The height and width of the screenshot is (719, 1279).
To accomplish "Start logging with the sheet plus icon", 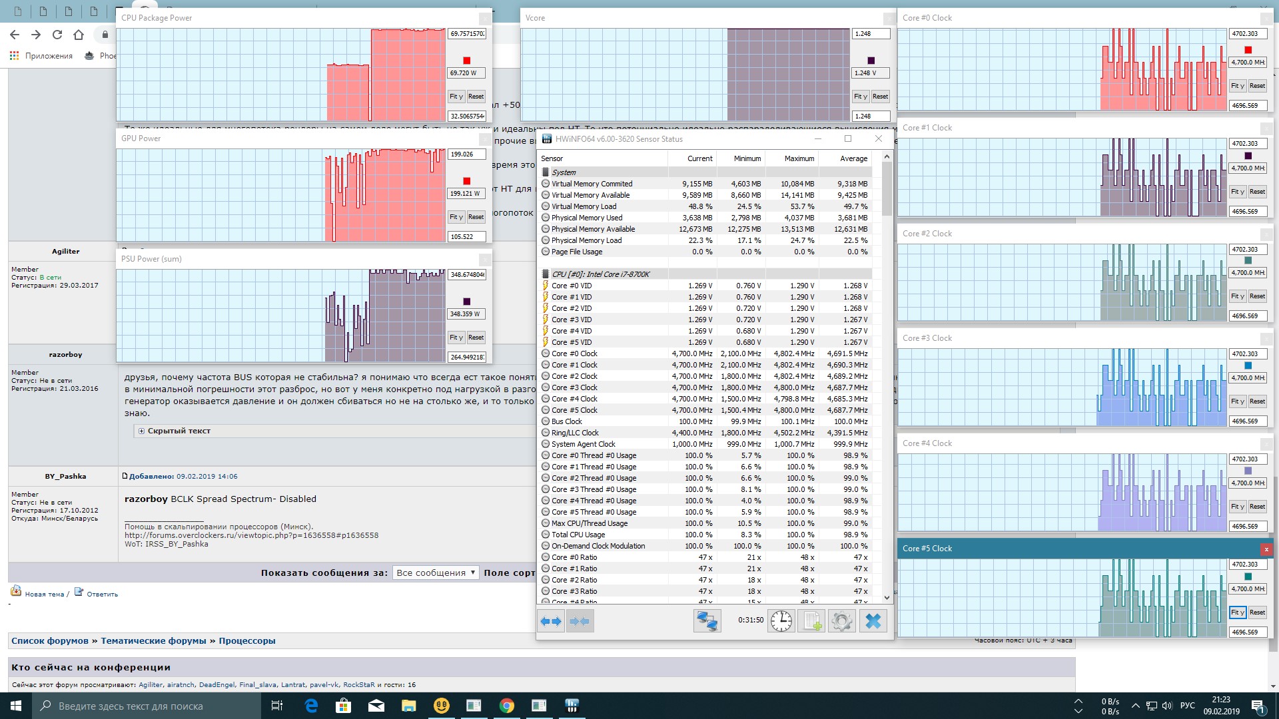I will click(811, 621).
